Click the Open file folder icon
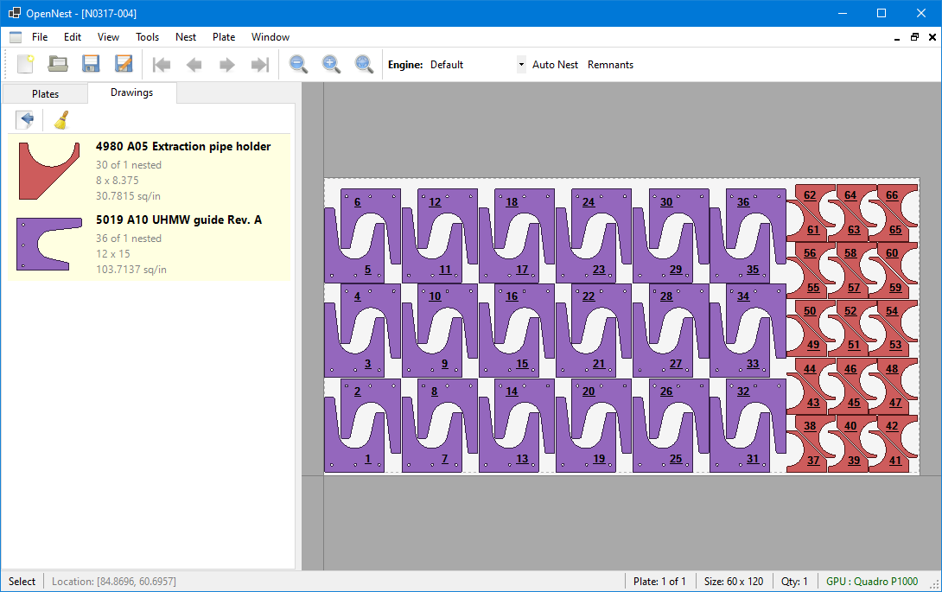This screenshot has width=942, height=592. pos(58,64)
